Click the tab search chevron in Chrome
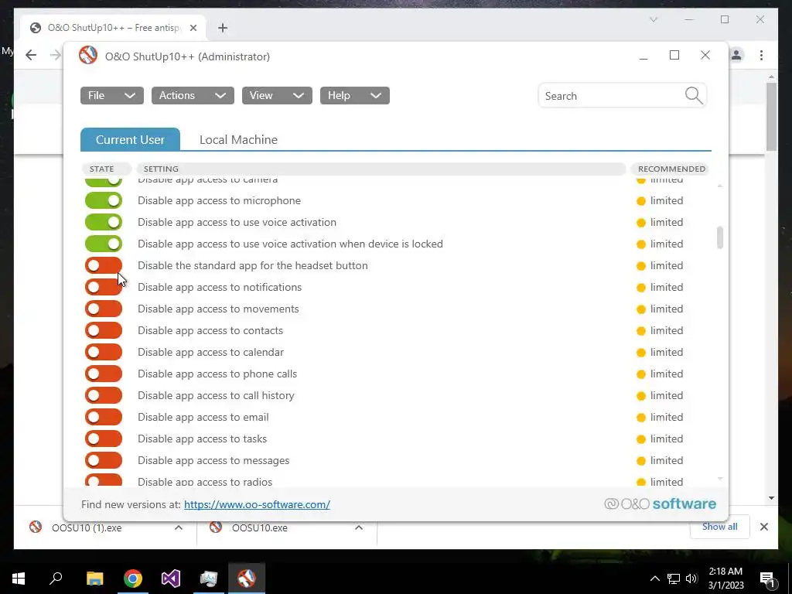Screen dimensions: 792x594 653,19
